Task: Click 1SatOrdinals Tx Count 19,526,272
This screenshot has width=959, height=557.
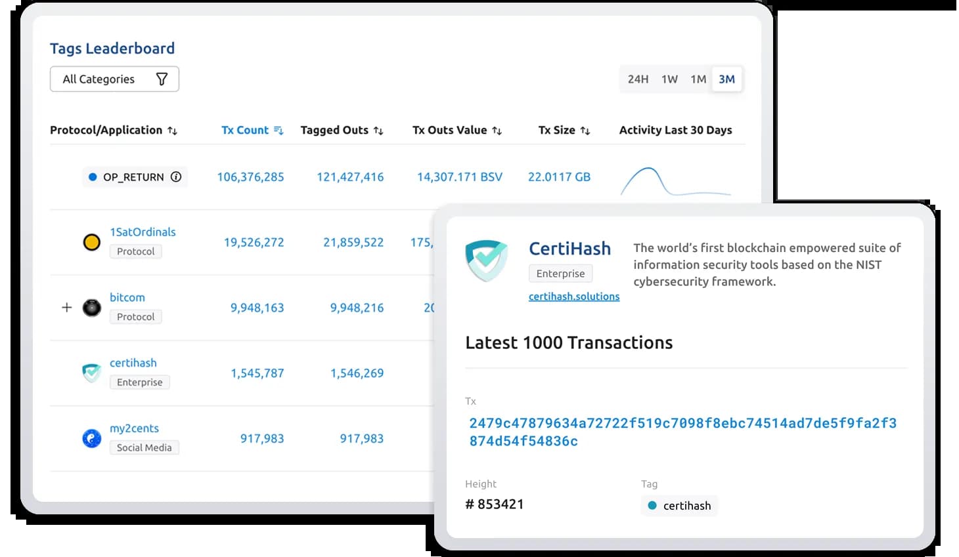Action: coord(254,242)
